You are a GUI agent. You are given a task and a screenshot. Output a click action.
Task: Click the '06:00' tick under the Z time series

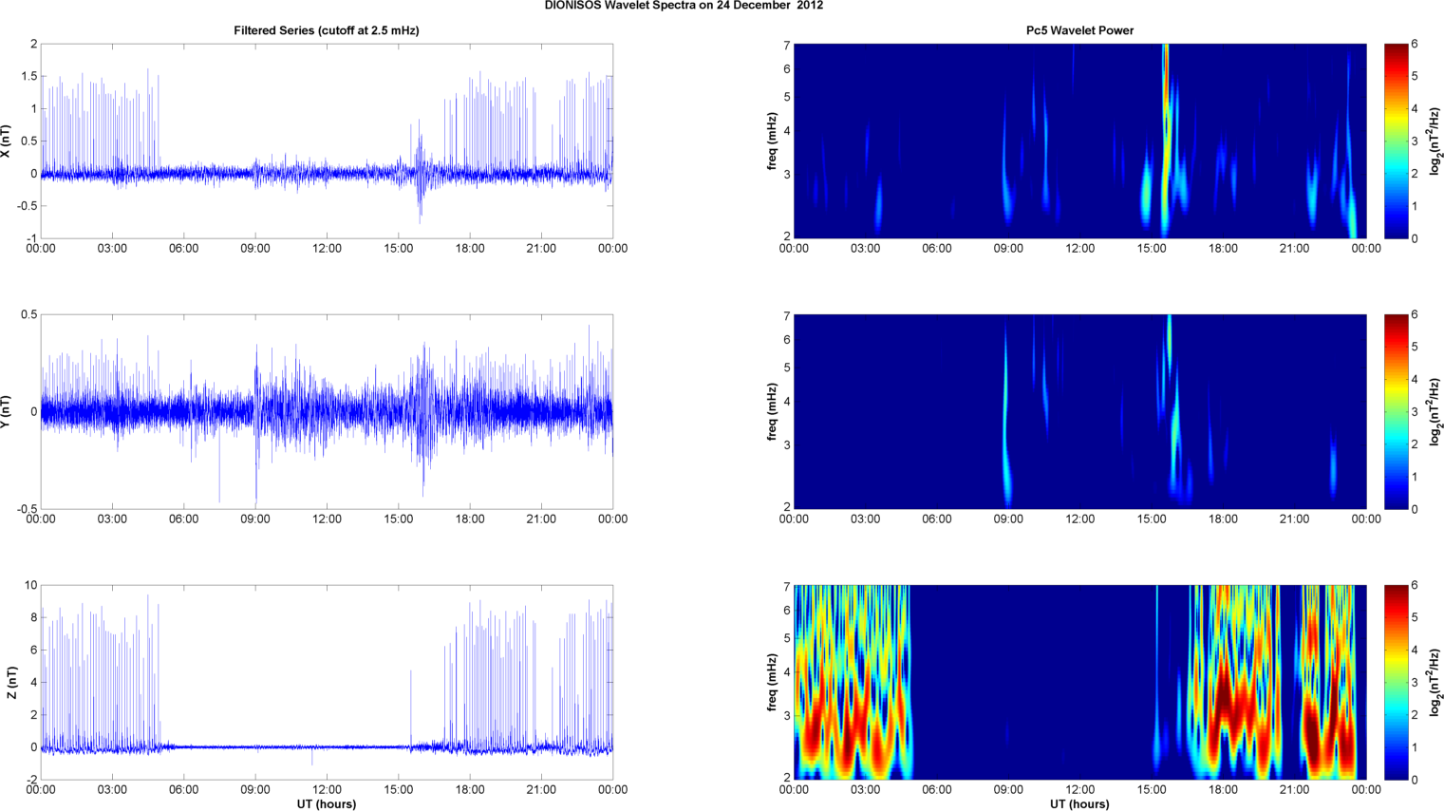[184, 790]
